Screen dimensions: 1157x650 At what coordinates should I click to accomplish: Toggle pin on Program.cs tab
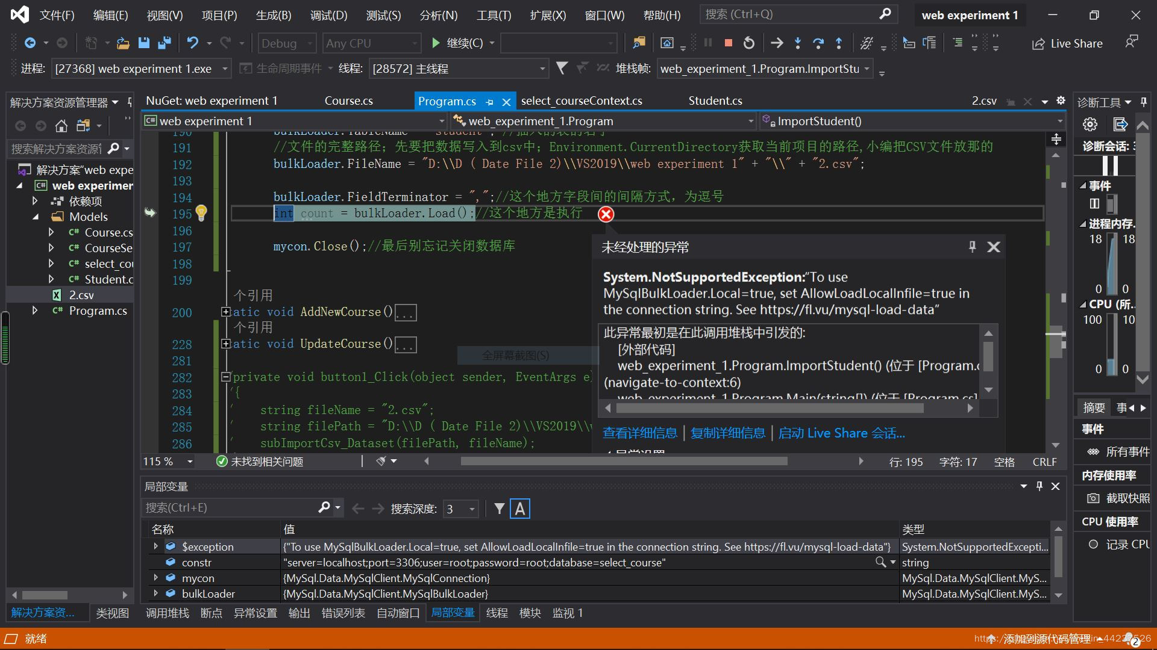point(489,102)
